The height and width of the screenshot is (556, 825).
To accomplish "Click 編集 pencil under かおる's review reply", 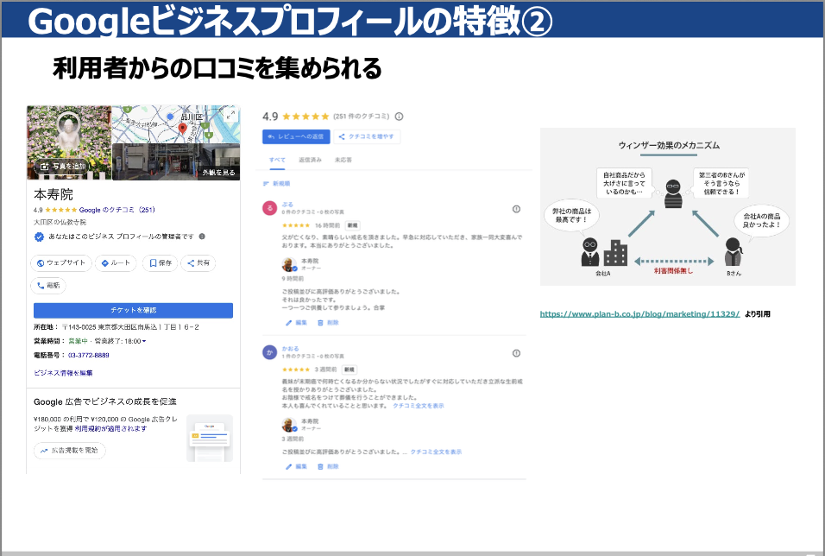I will point(296,466).
